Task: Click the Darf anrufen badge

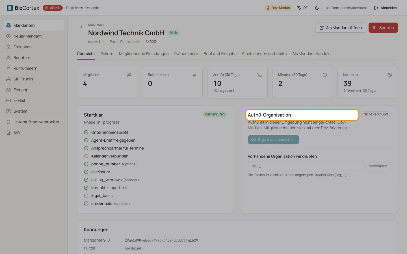Action: [215, 114]
